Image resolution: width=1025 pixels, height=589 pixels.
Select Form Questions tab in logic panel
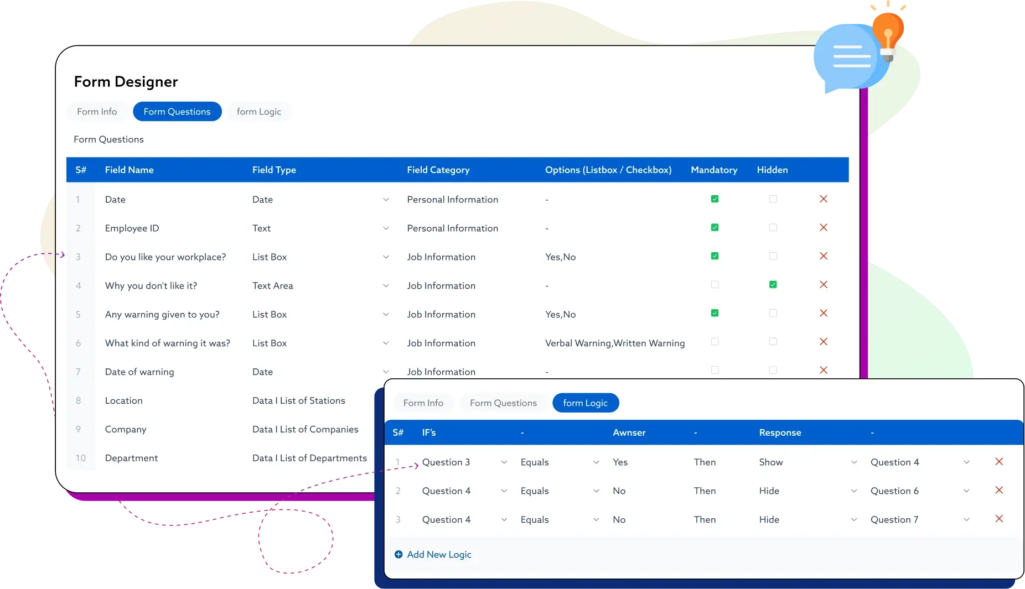point(503,403)
